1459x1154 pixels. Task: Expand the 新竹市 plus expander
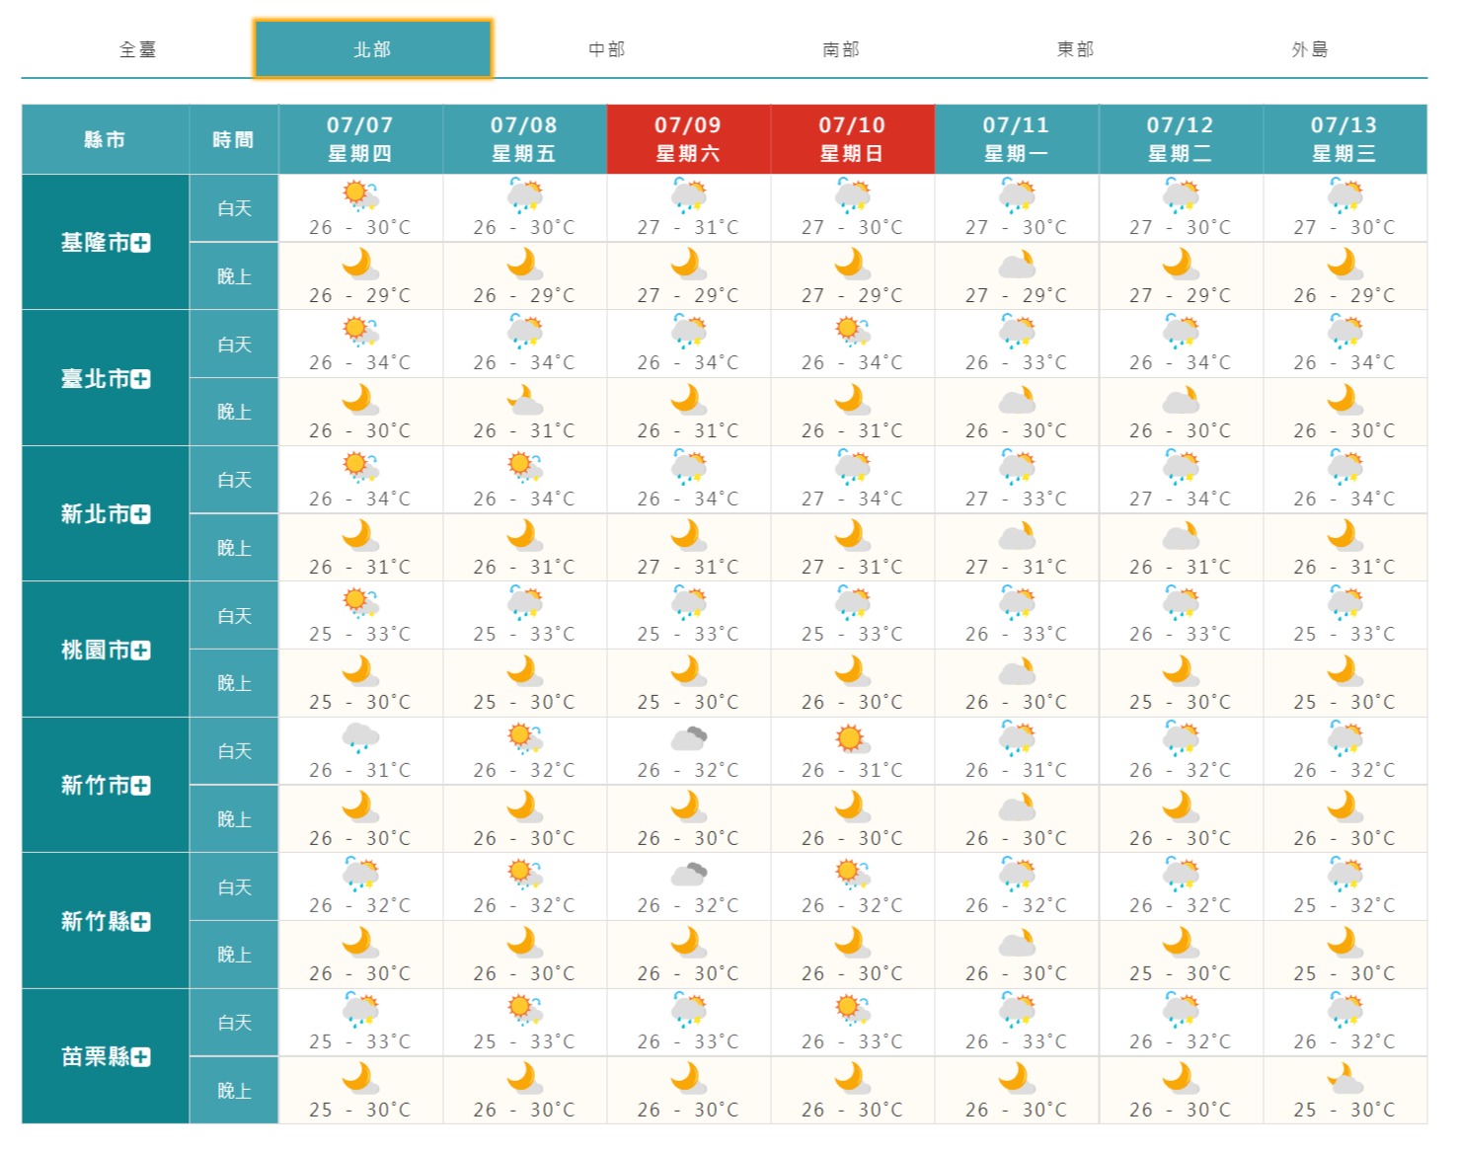pos(140,786)
